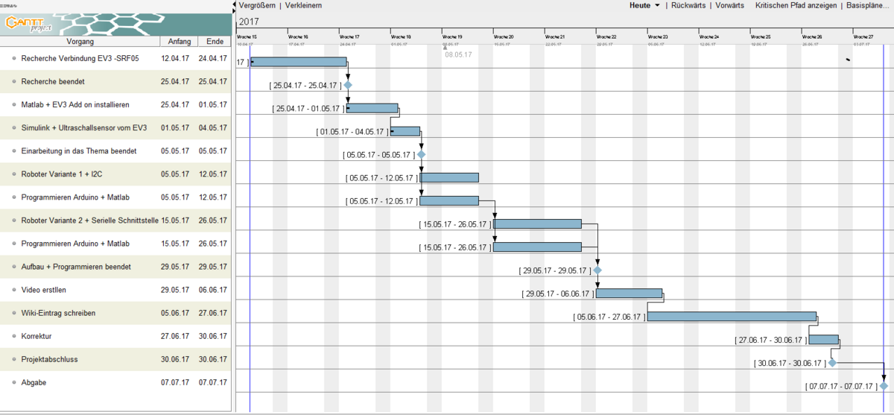The image size is (894, 415).
Task: Click the Abgabe milestone diamond in chart
Action: click(x=884, y=386)
